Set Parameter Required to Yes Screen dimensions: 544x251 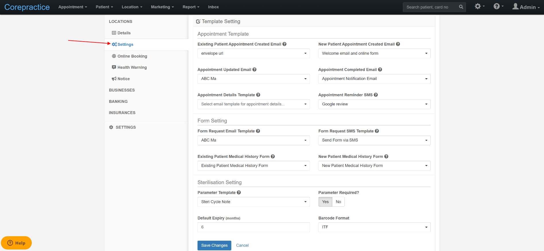(325, 202)
